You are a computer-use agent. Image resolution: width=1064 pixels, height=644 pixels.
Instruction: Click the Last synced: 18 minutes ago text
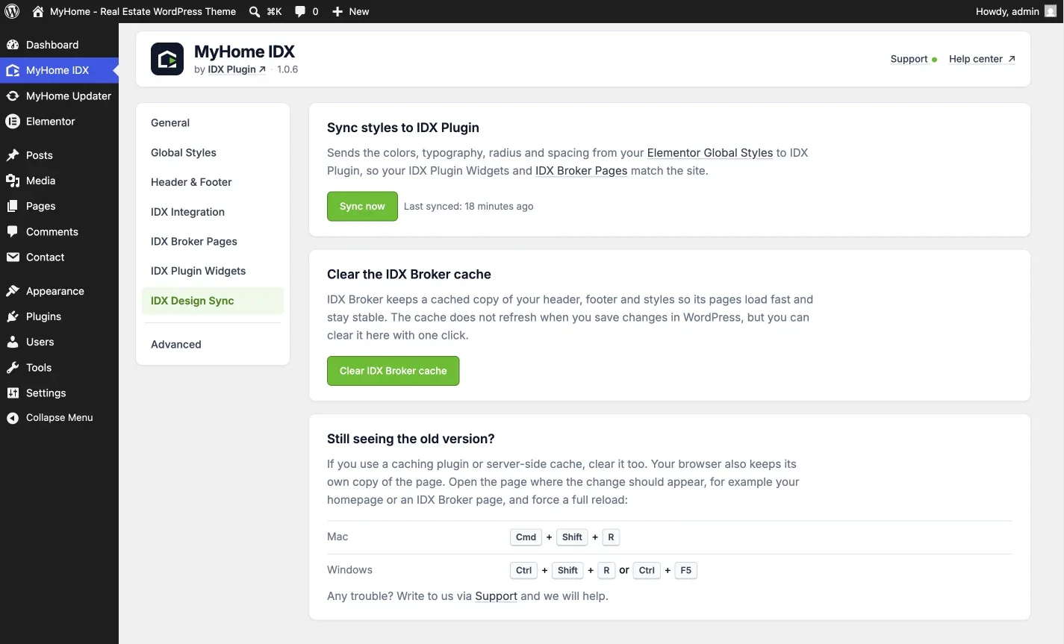(468, 207)
